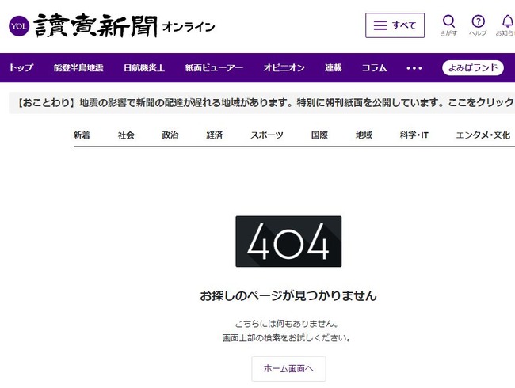Open the すべて hamburger menu
Screen dimensions: 515x388
395,25
